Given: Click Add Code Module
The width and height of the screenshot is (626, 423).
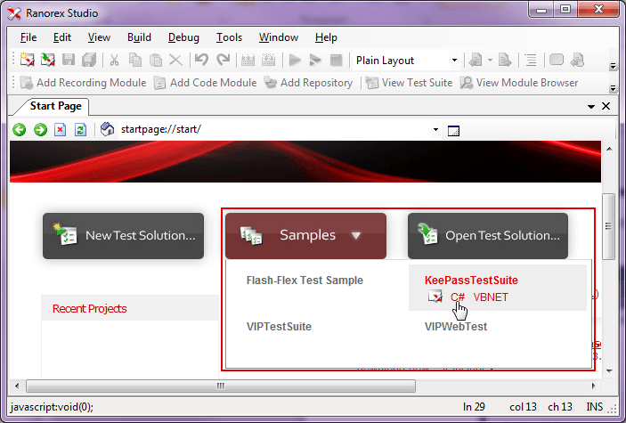Looking at the screenshot, I should [x=205, y=83].
